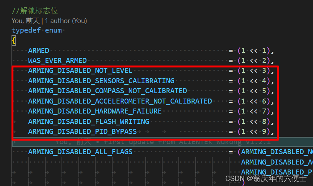Viewport: 313px width, 186px height.
Task: Click ARMING_DISABLED_NOT_LEVEL identifier
Action: [80, 71]
